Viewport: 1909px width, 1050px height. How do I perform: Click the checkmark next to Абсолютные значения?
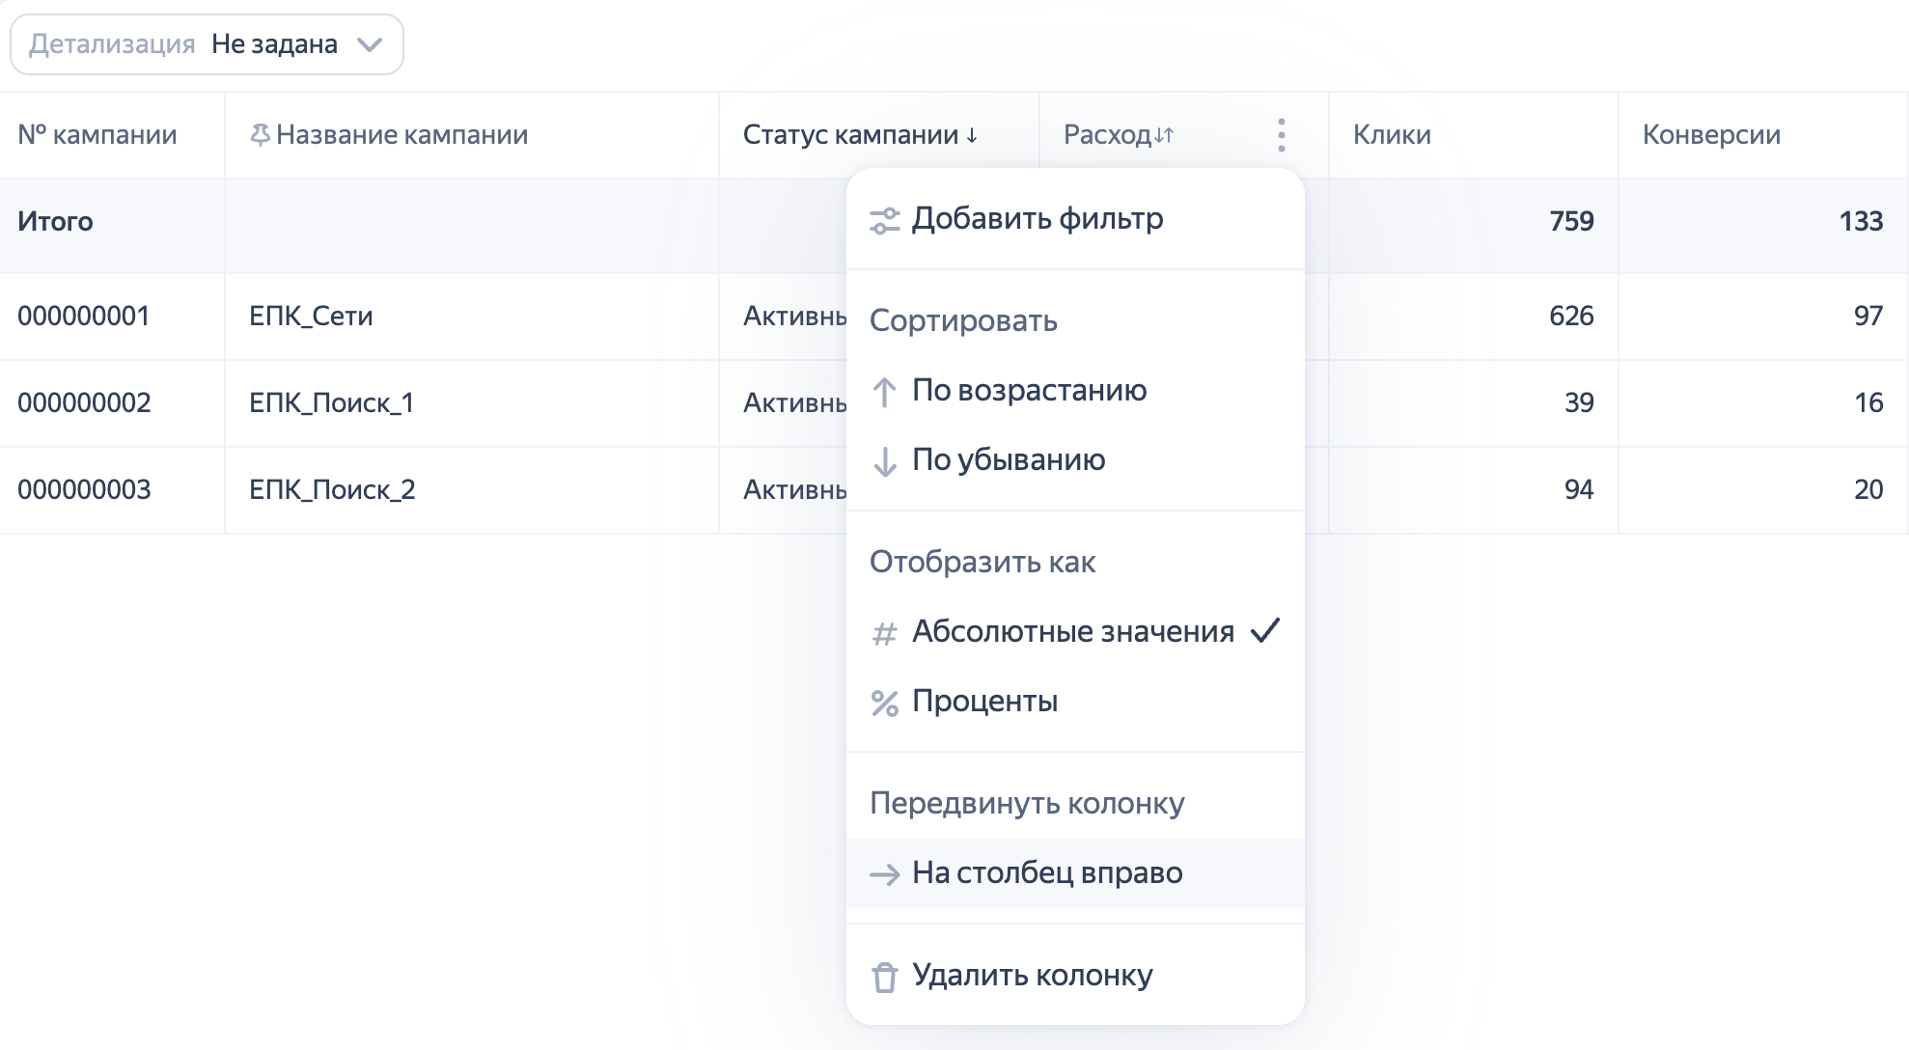(1264, 631)
